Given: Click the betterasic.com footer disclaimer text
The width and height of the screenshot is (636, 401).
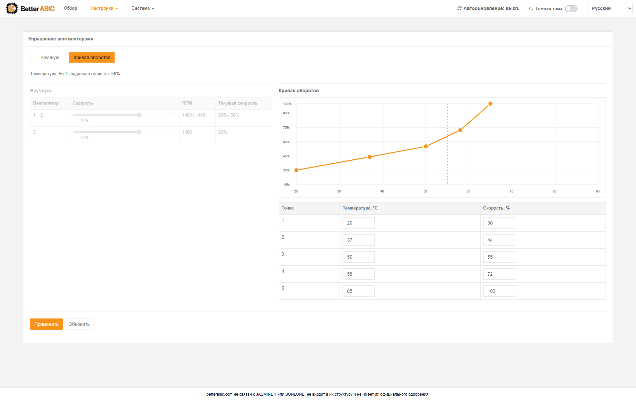Looking at the screenshot, I should 318,394.
